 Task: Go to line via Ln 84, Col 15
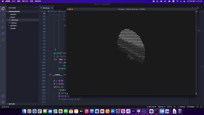151,107
